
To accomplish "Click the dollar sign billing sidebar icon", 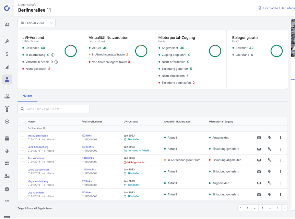I will tap(7, 54).
